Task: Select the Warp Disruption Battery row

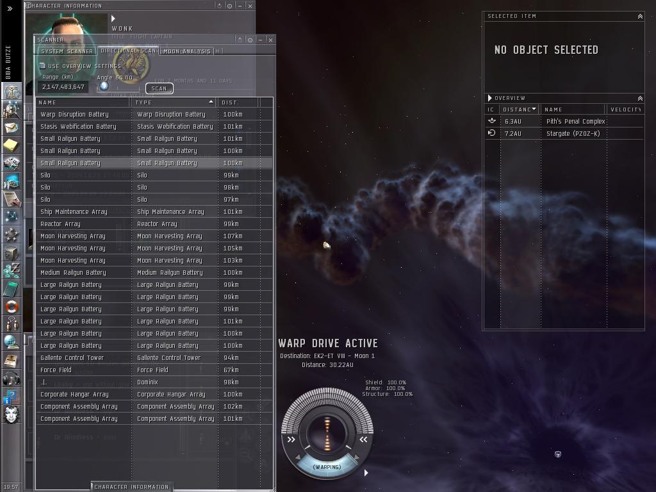Action: click(154, 114)
